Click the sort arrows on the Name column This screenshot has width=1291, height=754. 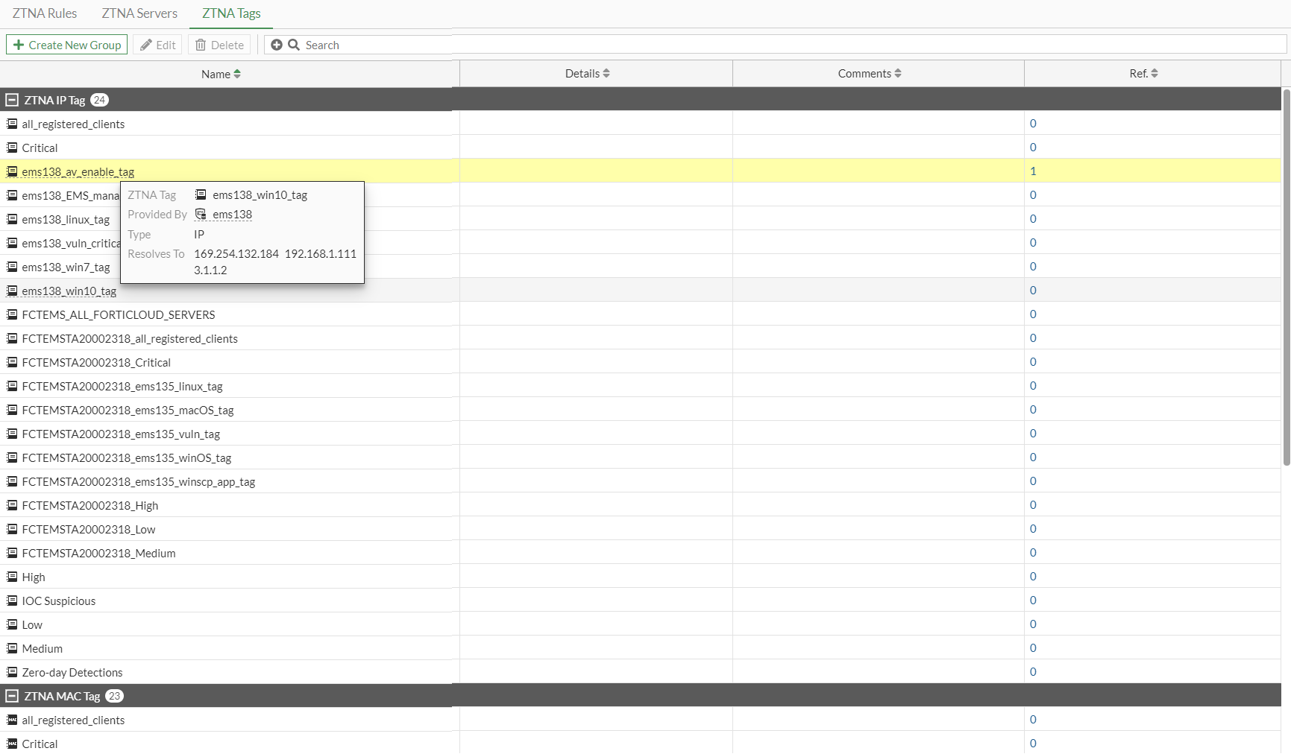click(237, 73)
